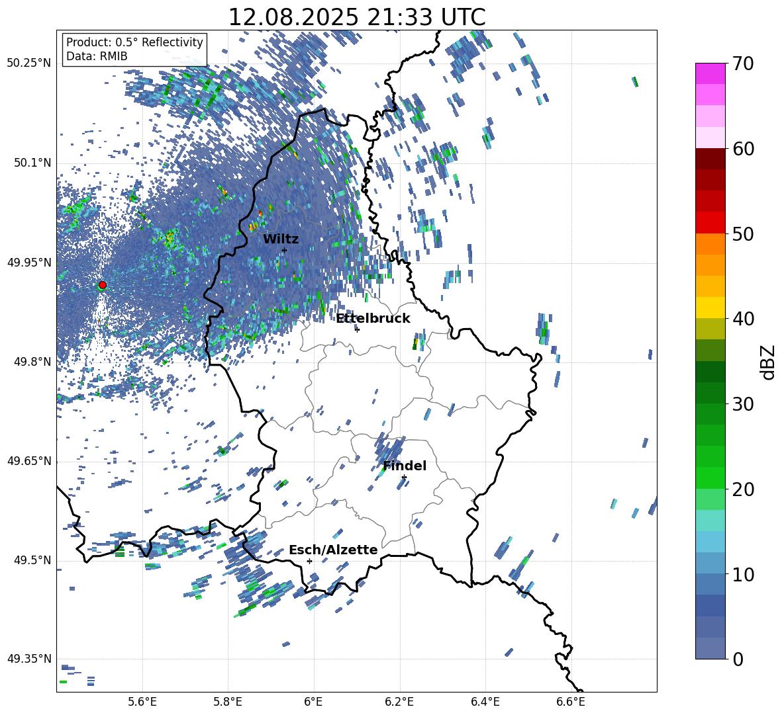Click the Data: RMIB text
Viewport: 784px width, 715px height.
97,56
